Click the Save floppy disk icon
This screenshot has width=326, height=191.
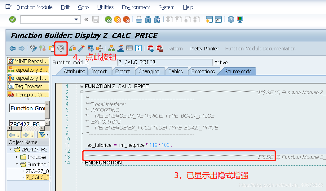coord(96,19)
